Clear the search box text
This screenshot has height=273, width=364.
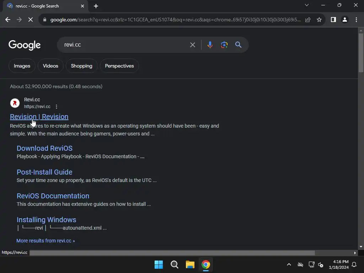[192, 45]
